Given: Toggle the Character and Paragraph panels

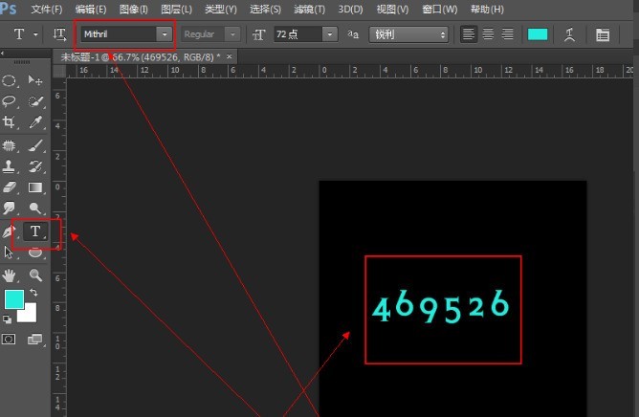Looking at the screenshot, I should (603, 34).
